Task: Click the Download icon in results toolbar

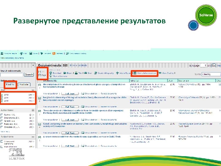Action: [51, 73]
